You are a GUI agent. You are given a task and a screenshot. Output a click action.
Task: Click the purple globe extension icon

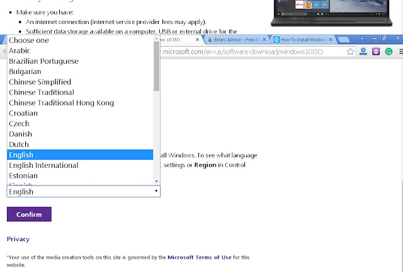click(376, 52)
